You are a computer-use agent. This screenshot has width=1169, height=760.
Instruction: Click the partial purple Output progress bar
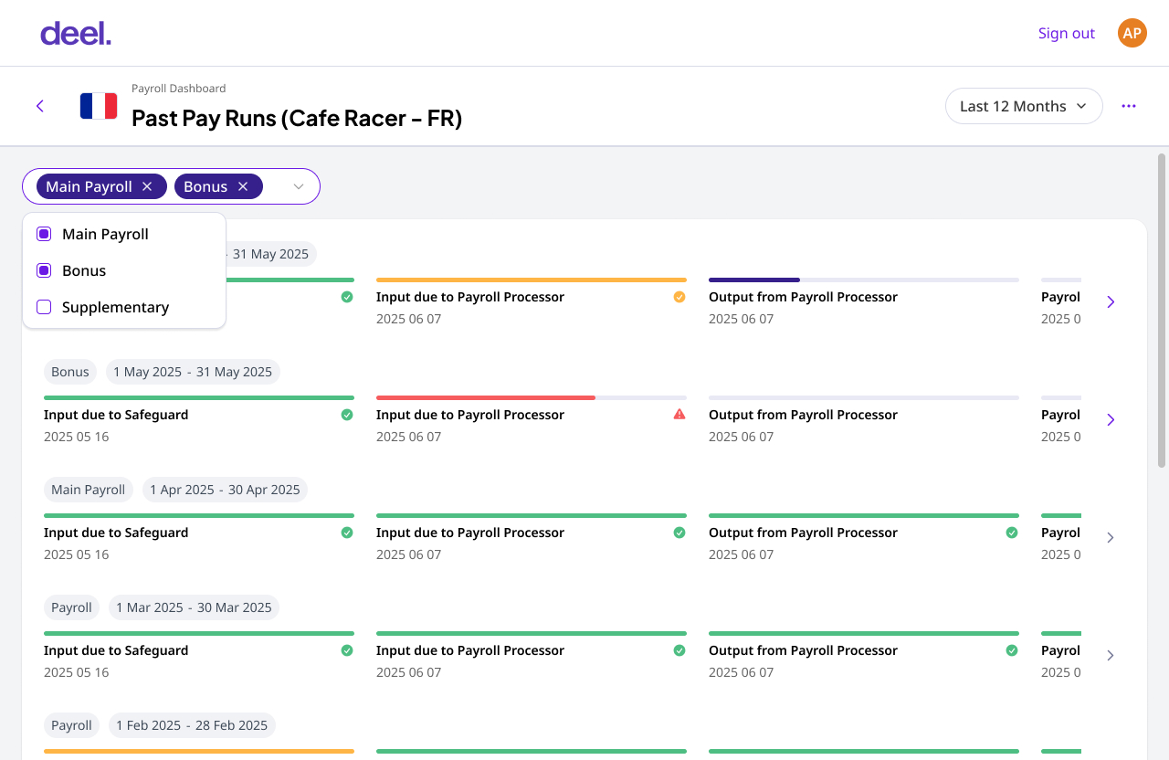(754, 280)
